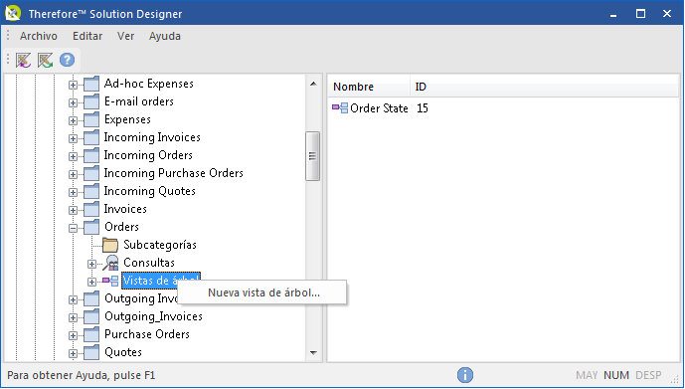The width and height of the screenshot is (685, 389).
Task: Click the Consultas search icon
Action: click(x=110, y=263)
